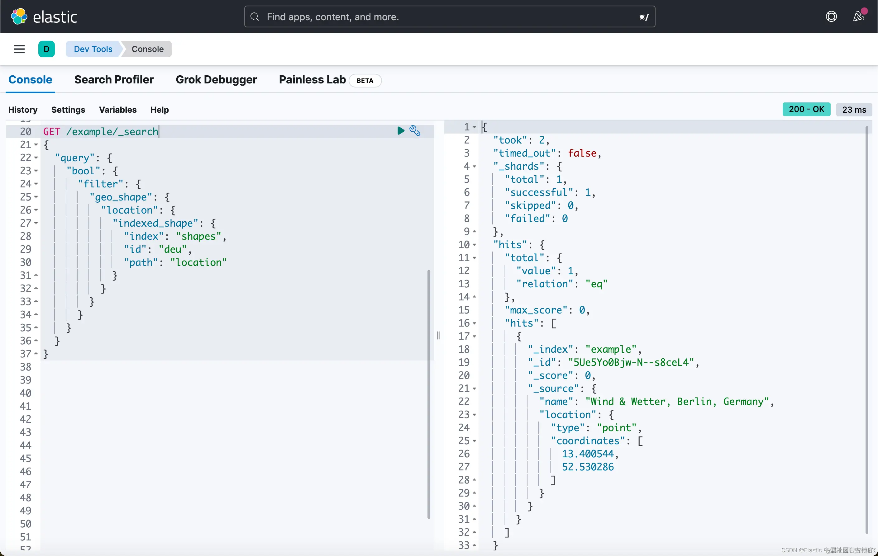This screenshot has width=878, height=556.
Task: Open the newsfeed celebration icon
Action: [x=858, y=17]
